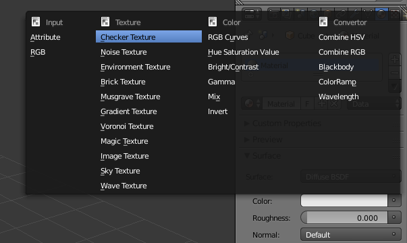Choose Combine HSV under Convertor

[x=342, y=37]
